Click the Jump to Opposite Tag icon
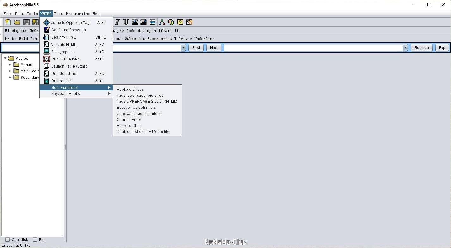451x248 pixels. [46, 22]
